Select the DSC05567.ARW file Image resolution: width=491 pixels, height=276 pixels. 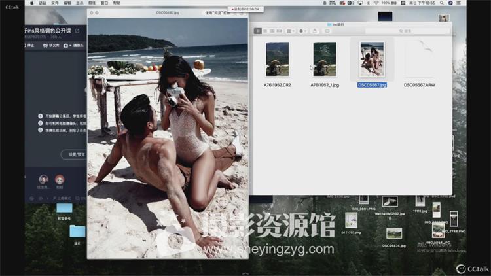(x=419, y=60)
